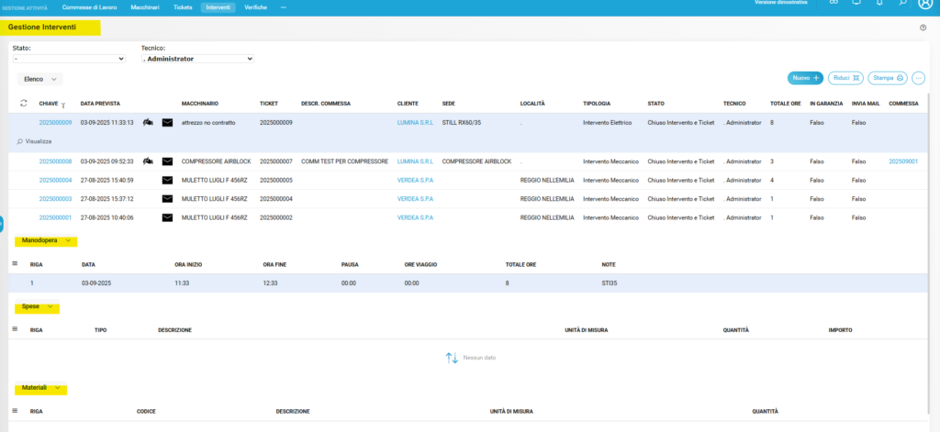
Task: Click the refresh icon in the table header
Action: [x=23, y=104]
